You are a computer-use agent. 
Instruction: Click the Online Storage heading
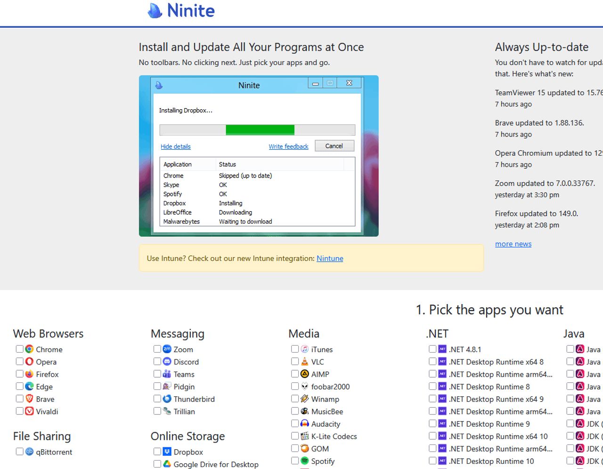[x=187, y=437]
